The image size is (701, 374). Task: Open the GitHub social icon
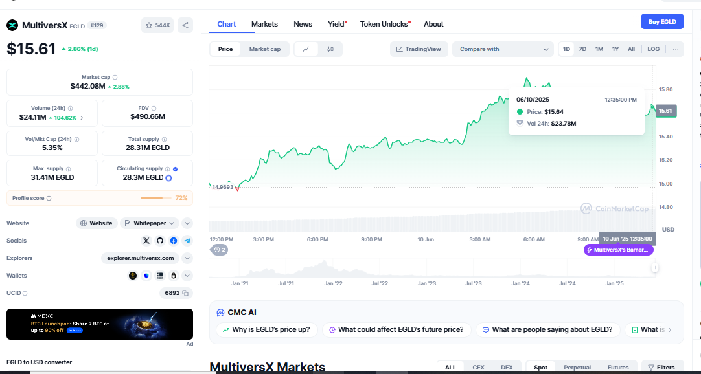[x=160, y=241]
